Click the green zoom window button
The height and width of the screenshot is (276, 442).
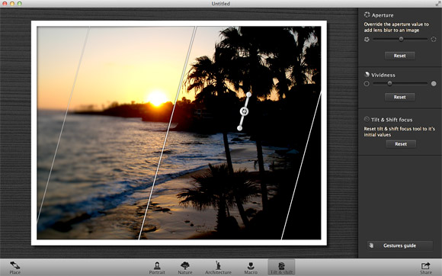20,3
